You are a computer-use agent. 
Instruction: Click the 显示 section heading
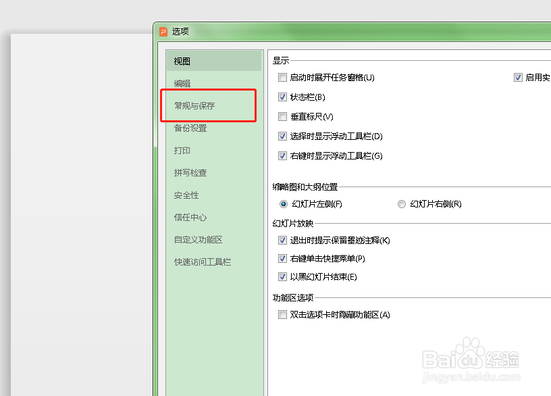[281, 61]
